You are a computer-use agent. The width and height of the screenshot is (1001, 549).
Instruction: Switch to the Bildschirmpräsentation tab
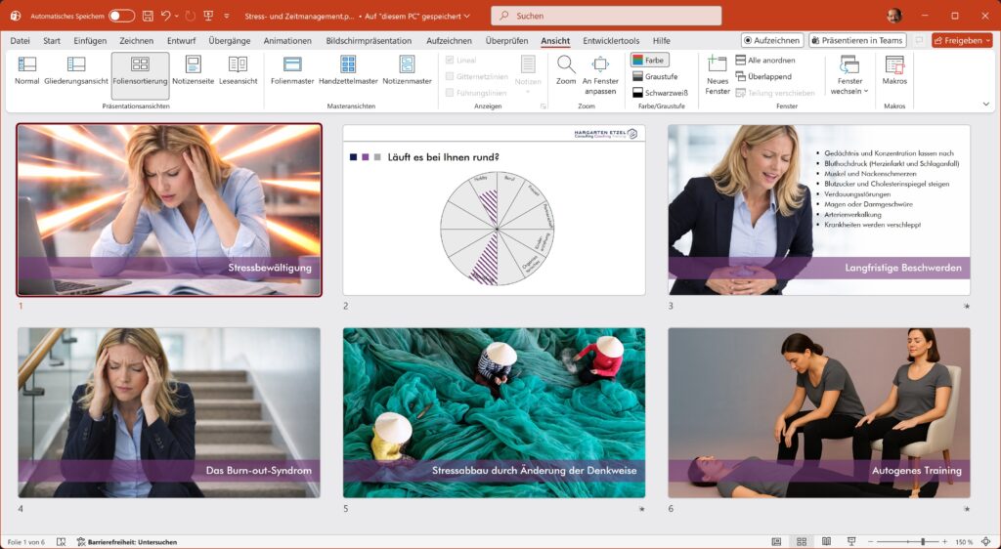click(x=370, y=41)
